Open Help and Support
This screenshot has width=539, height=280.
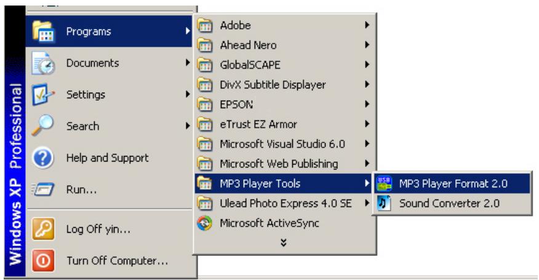click(x=110, y=158)
